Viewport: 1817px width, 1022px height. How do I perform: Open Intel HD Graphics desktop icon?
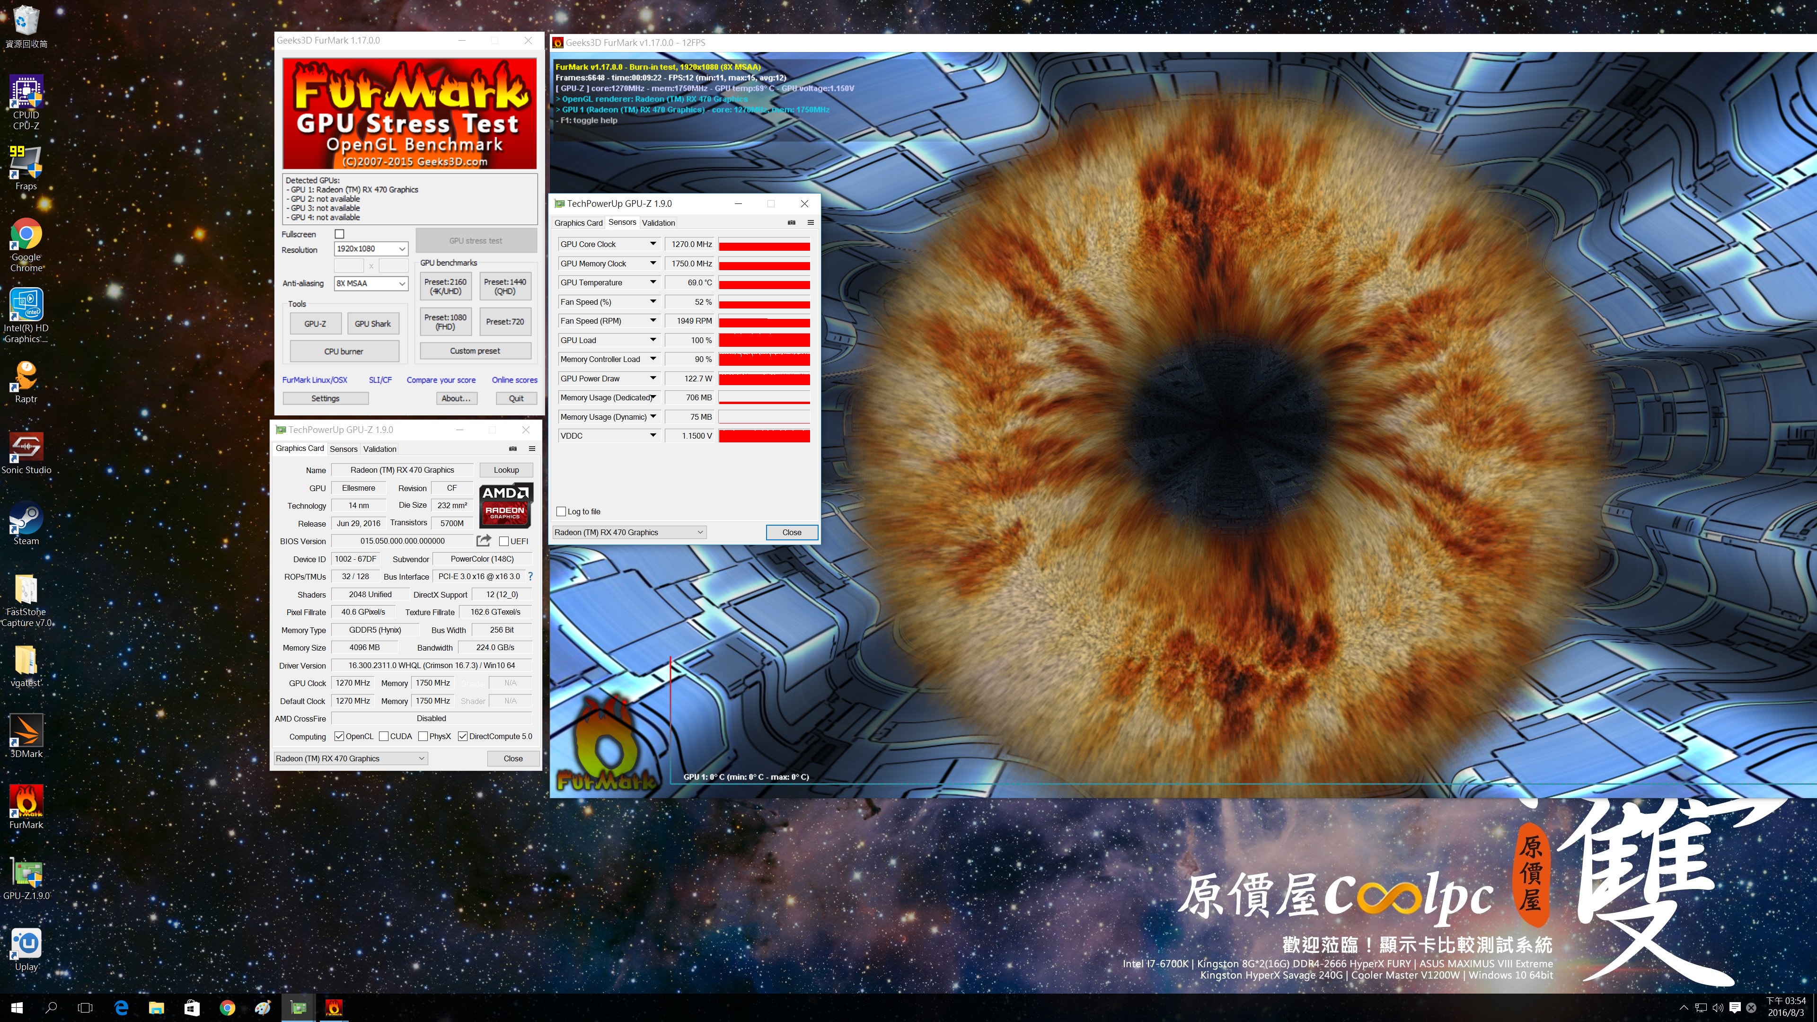point(26,315)
